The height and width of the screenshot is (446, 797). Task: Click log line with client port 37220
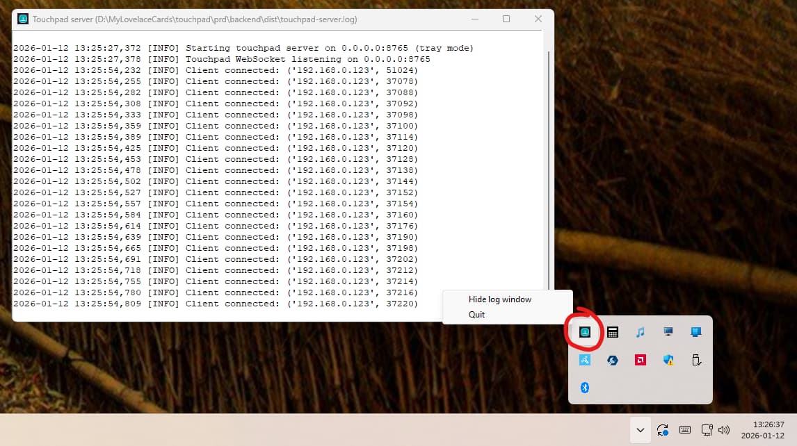click(x=216, y=304)
